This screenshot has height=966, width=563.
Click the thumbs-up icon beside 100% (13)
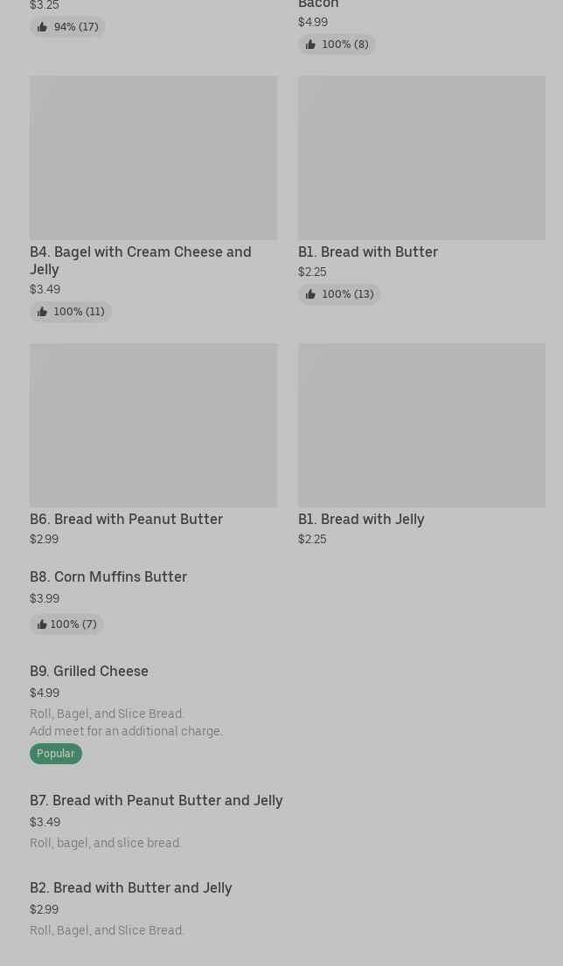(310, 294)
